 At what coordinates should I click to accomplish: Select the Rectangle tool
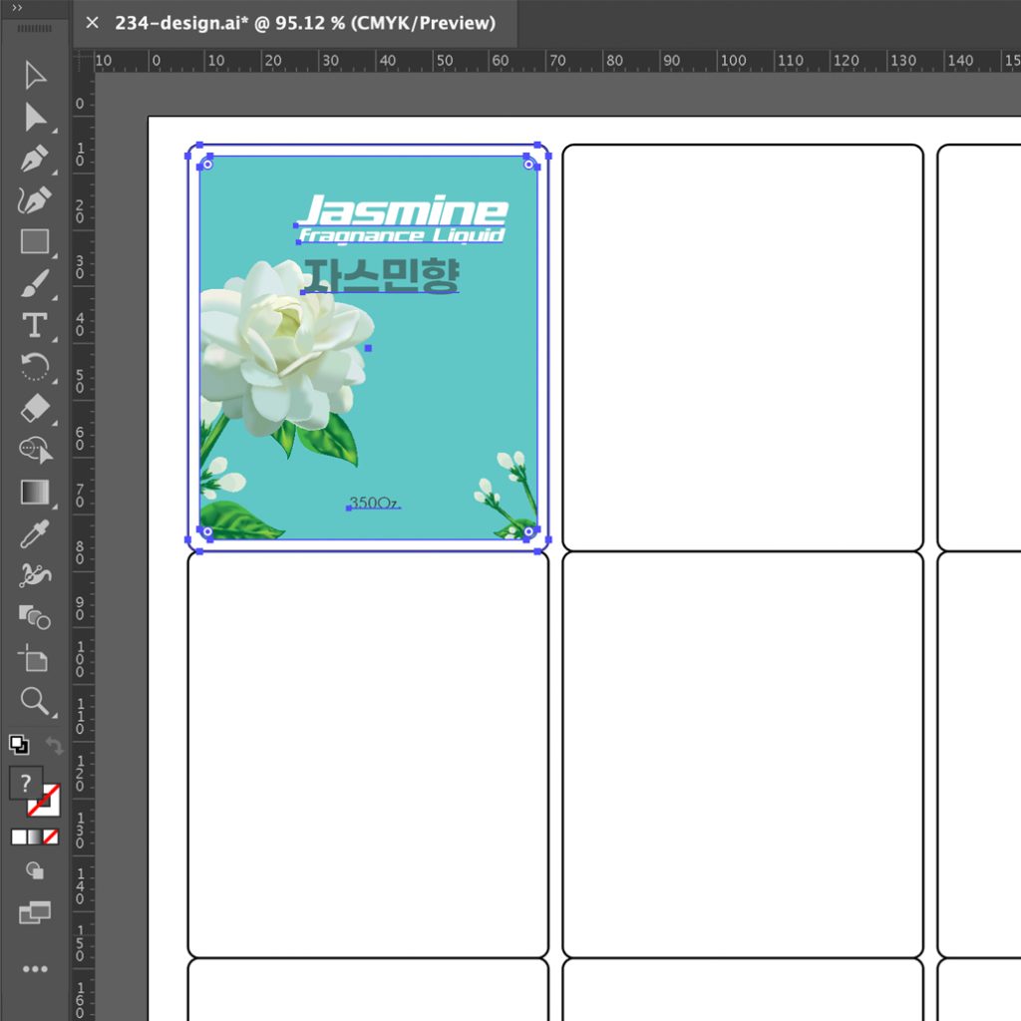click(x=35, y=241)
